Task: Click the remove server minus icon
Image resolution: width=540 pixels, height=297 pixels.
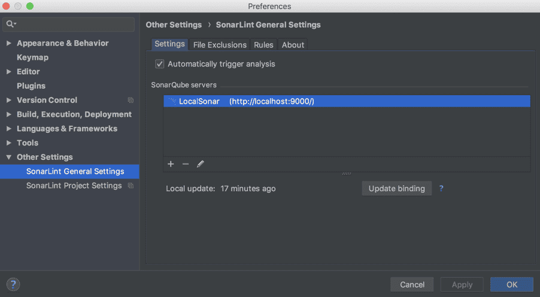Action: coord(186,164)
